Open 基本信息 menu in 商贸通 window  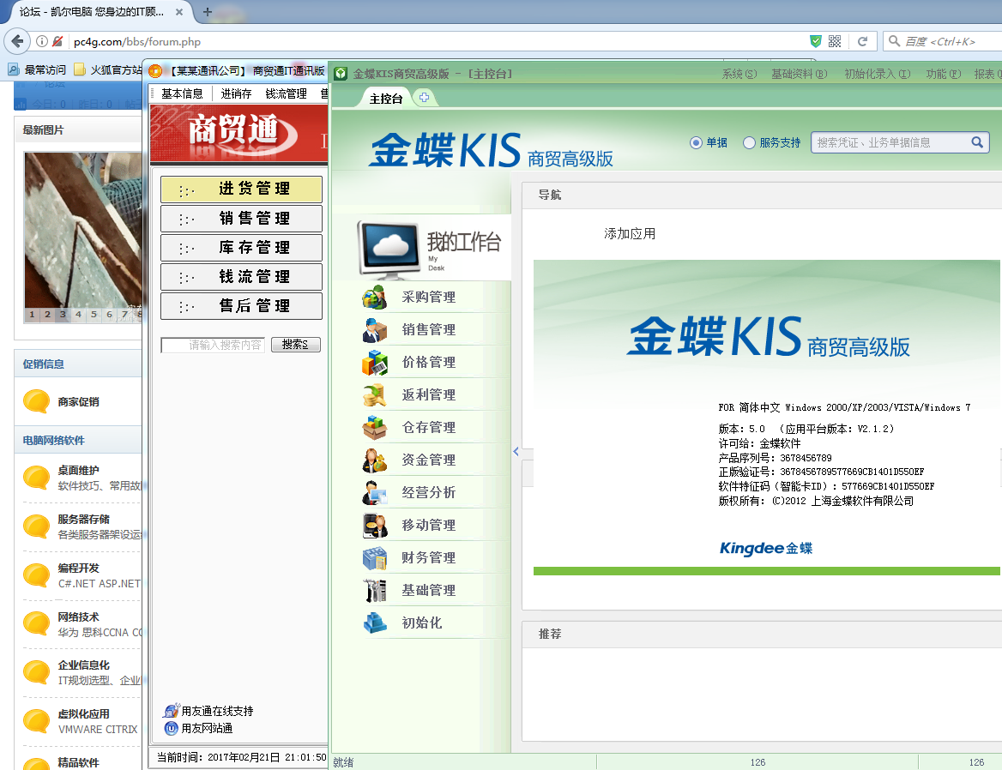coord(182,93)
